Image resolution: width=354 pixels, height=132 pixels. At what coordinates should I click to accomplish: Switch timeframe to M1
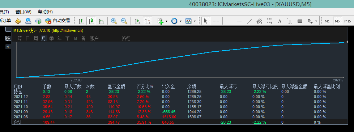tap(327, 21)
